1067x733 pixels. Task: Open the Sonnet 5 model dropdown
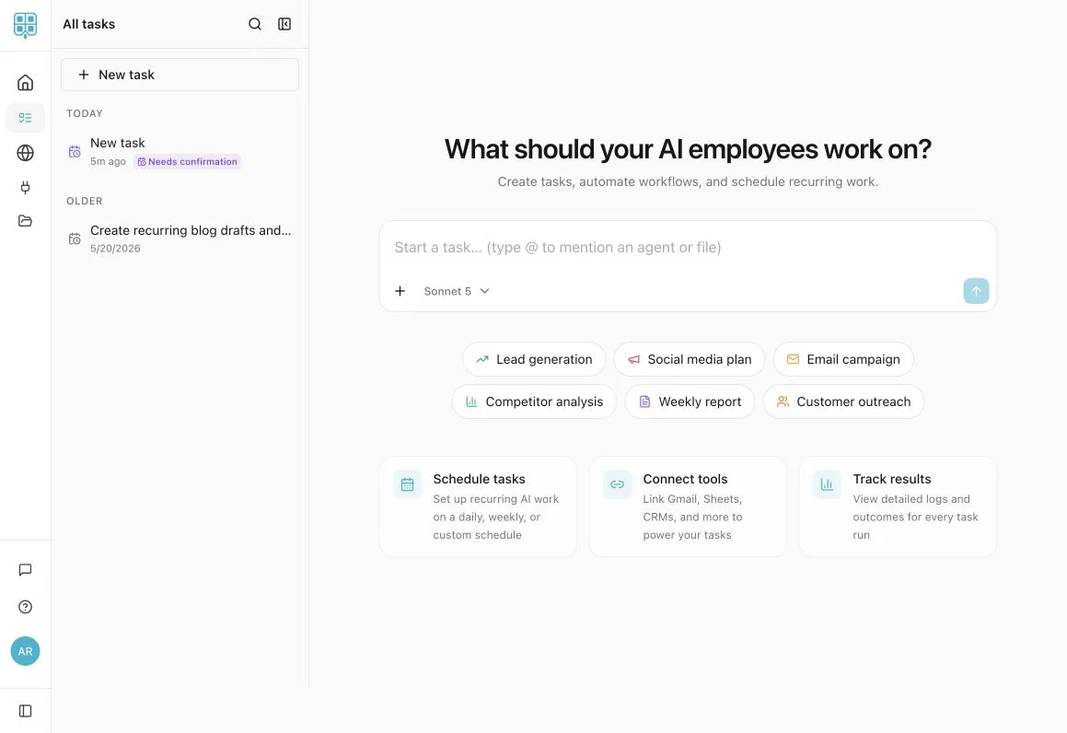[x=456, y=291]
